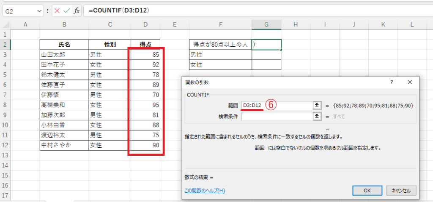The height and width of the screenshot is (202, 433).
Task: Click the OK button in the dialog
Action: 367,191
